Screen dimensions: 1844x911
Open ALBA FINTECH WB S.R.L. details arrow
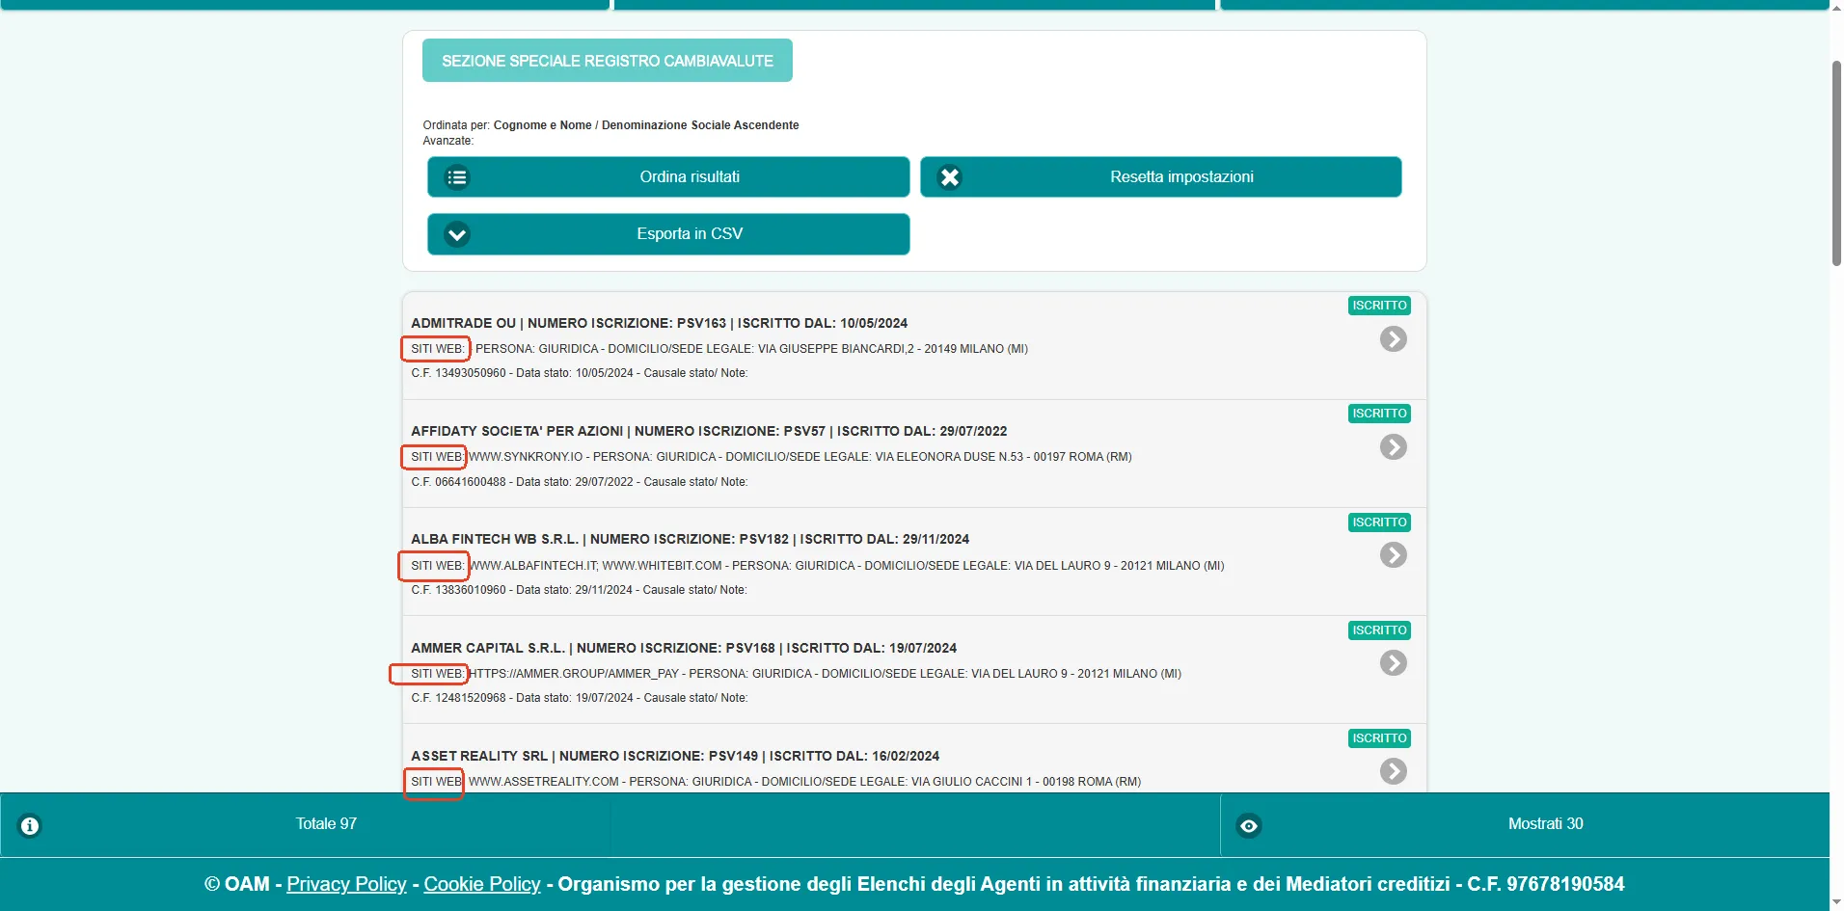click(x=1393, y=555)
